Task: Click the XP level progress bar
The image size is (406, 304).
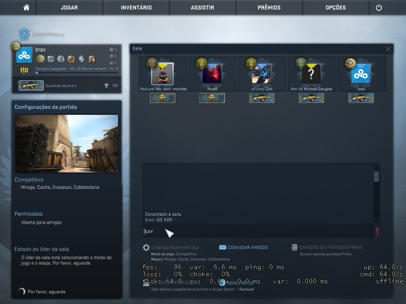Action: 77,73
